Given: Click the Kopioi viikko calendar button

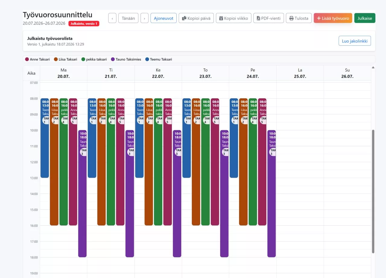Looking at the screenshot, I should pos(234,18).
